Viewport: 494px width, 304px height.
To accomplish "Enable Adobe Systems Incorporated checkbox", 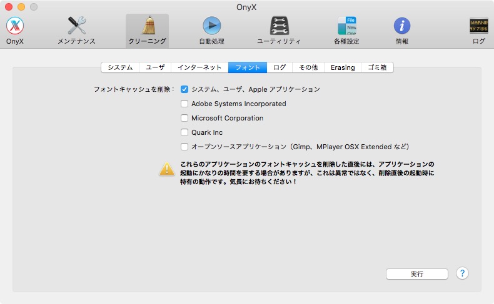I will tap(184, 104).
